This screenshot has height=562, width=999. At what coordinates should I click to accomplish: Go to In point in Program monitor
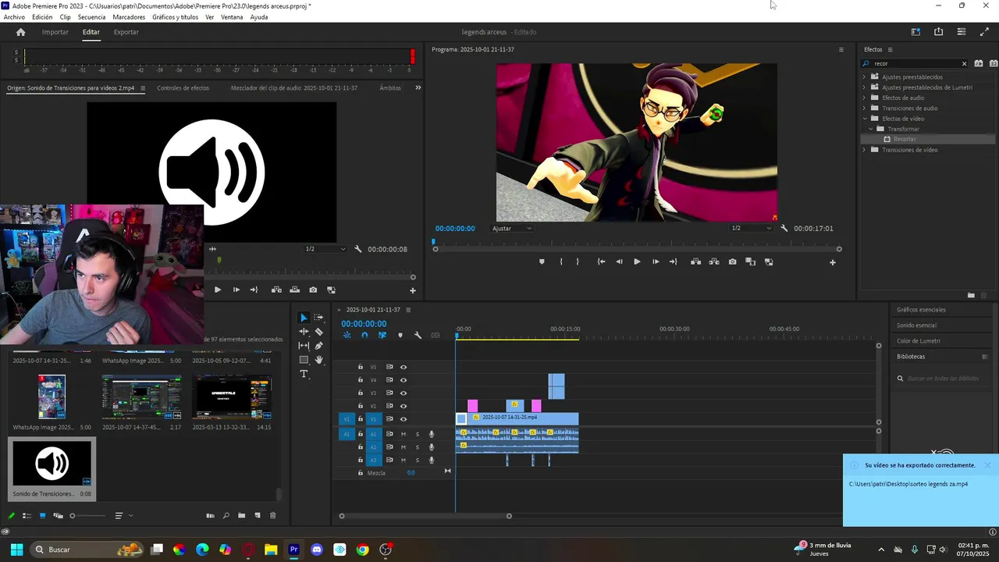(x=601, y=262)
